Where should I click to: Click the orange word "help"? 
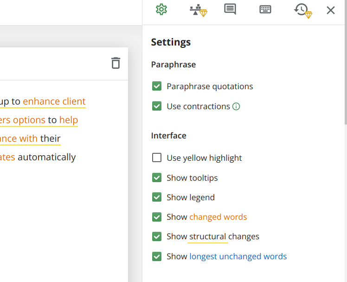coord(69,120)
